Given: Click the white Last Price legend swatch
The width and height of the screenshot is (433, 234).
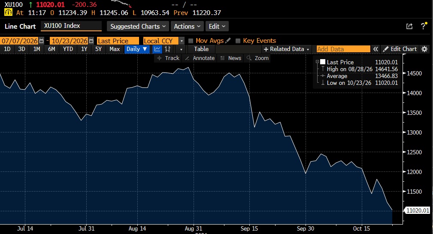Looking at the screenshot, I should pyautogui.click(x=323, y=62).
